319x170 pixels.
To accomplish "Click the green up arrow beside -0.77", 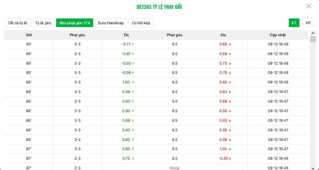I will pyautogui.click(x=133, y=44).
